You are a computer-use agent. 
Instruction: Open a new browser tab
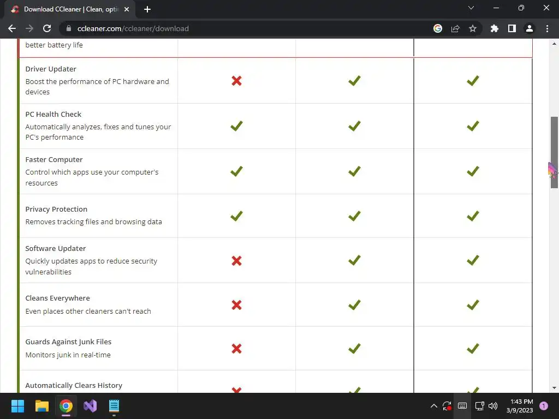pos(147,9)
